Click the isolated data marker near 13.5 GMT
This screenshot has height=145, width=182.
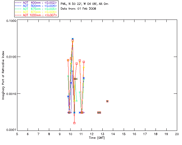(x=107, y=101)
